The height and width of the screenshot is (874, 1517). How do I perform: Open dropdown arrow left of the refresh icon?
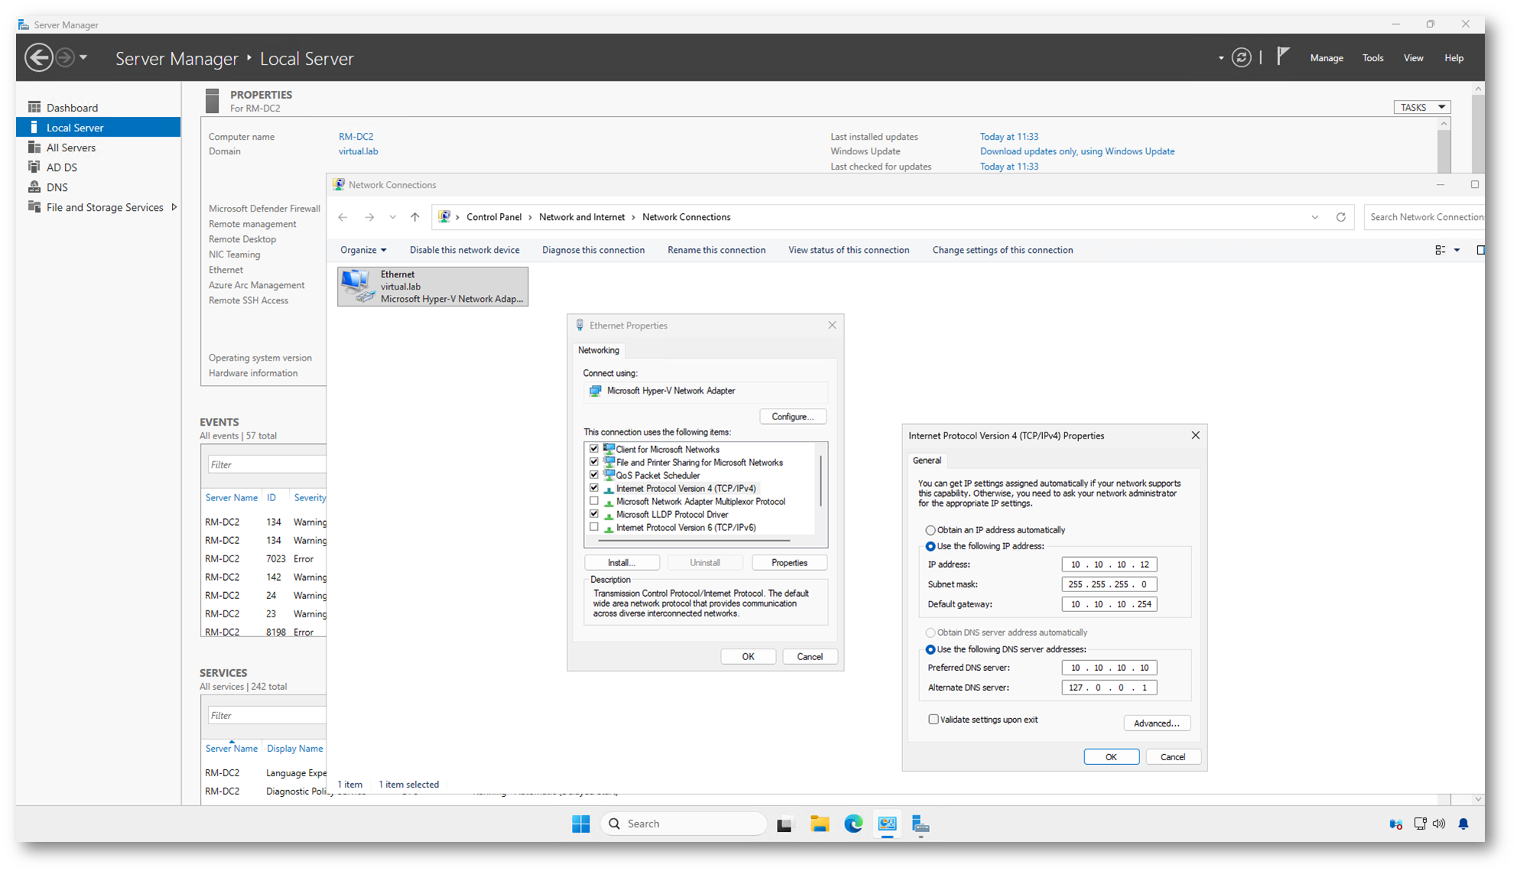[1221, 58]
